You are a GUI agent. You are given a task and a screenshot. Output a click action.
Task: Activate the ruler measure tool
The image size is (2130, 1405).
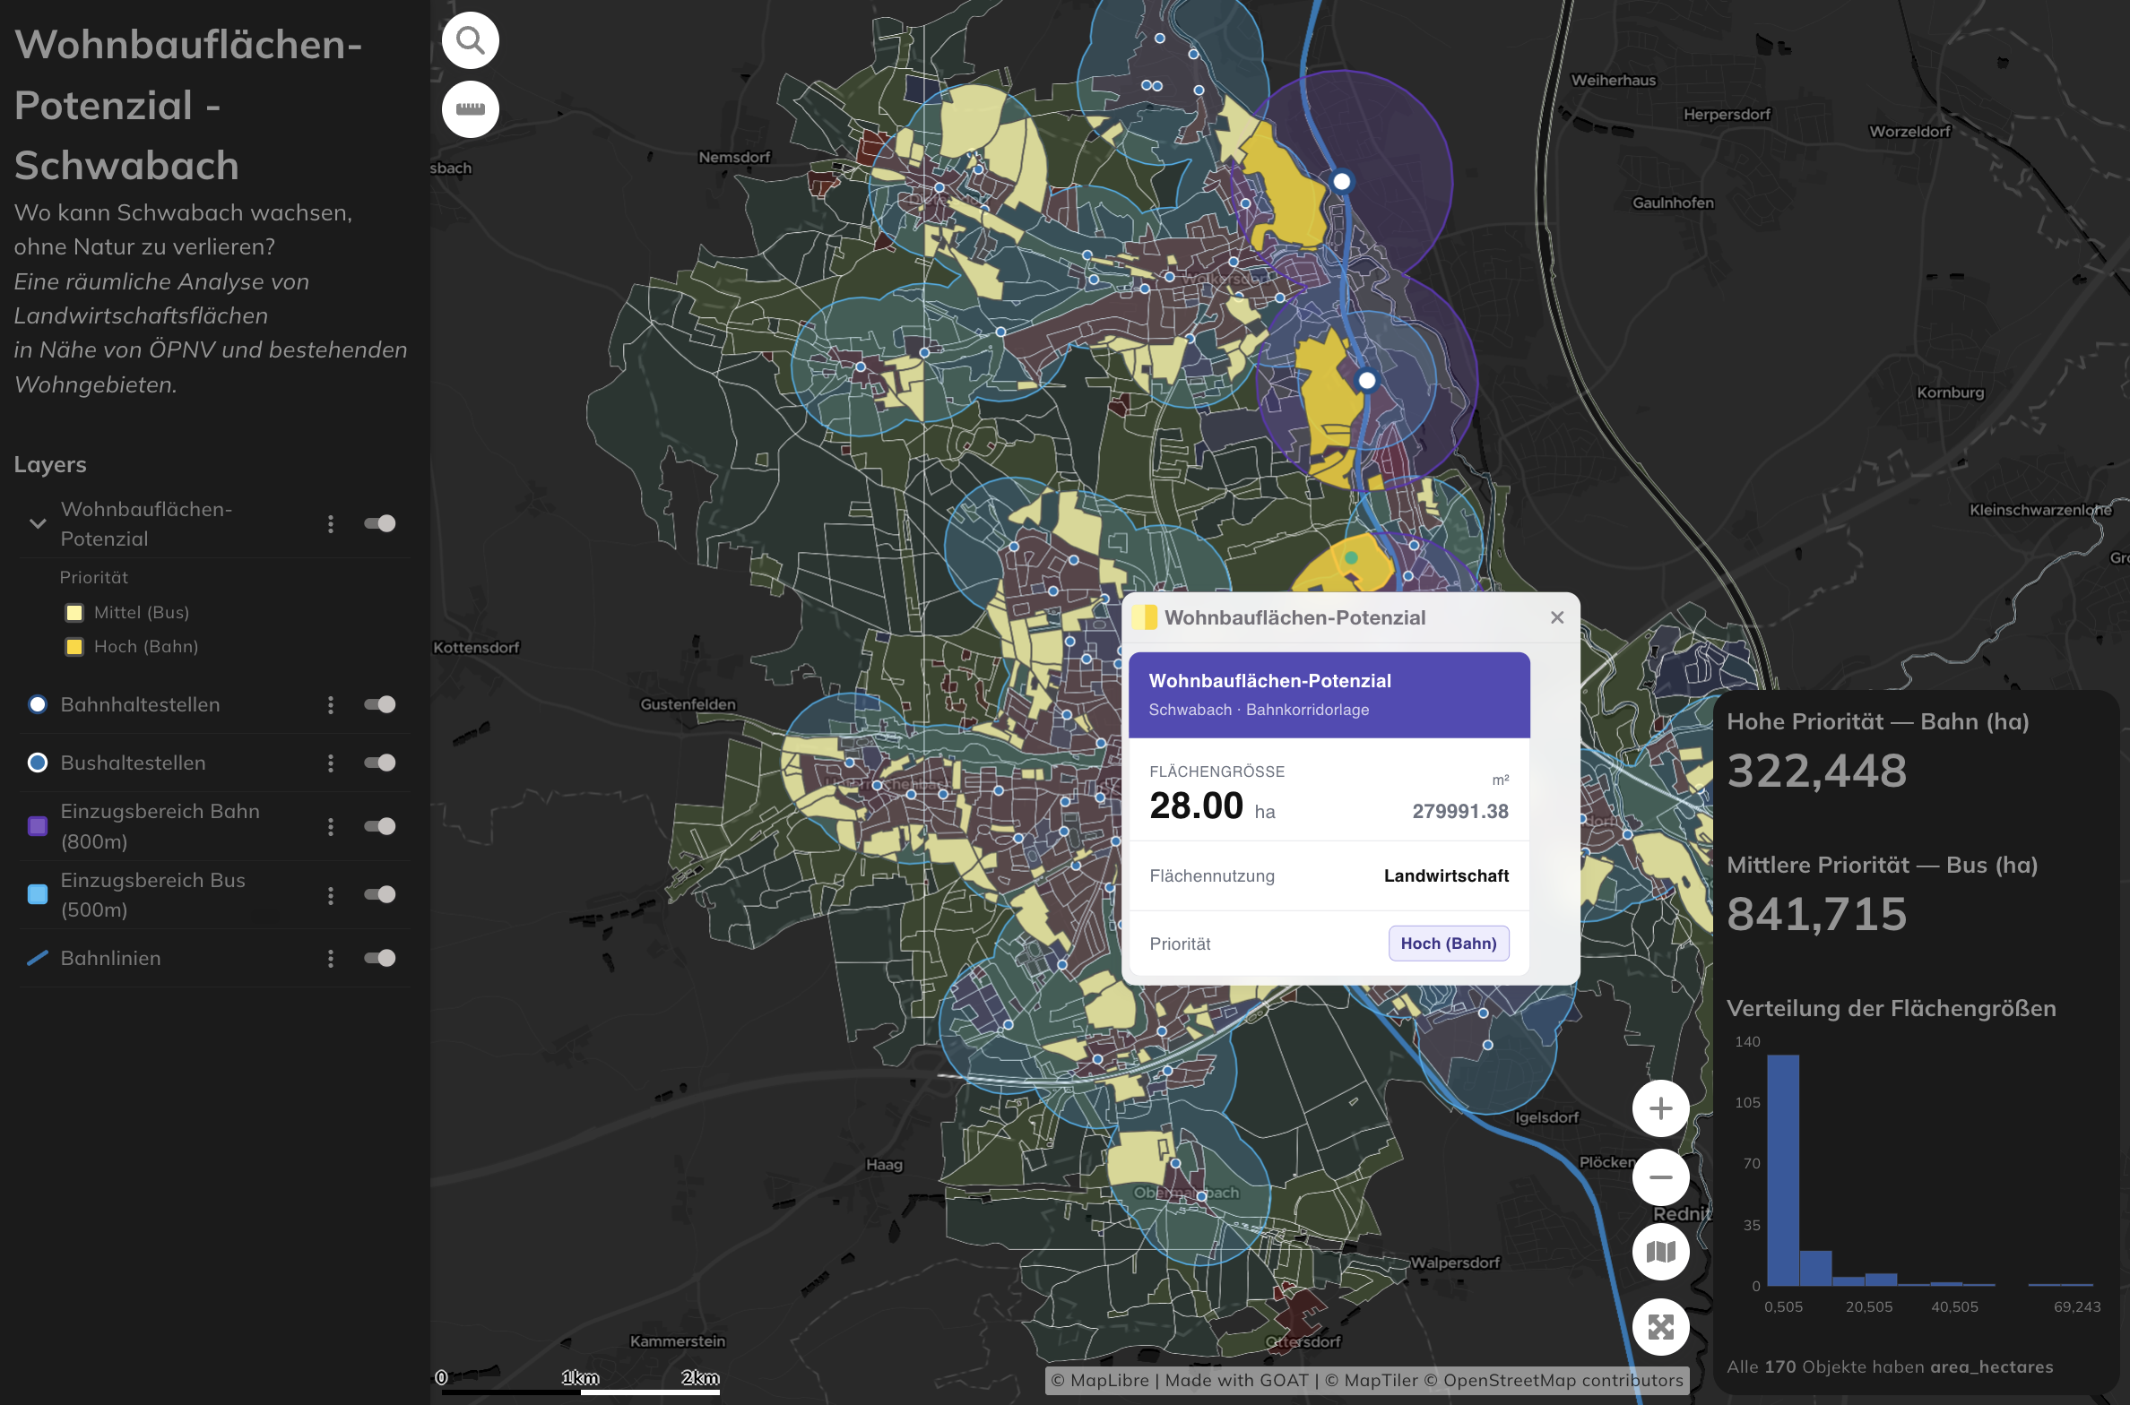coord(470,109)
